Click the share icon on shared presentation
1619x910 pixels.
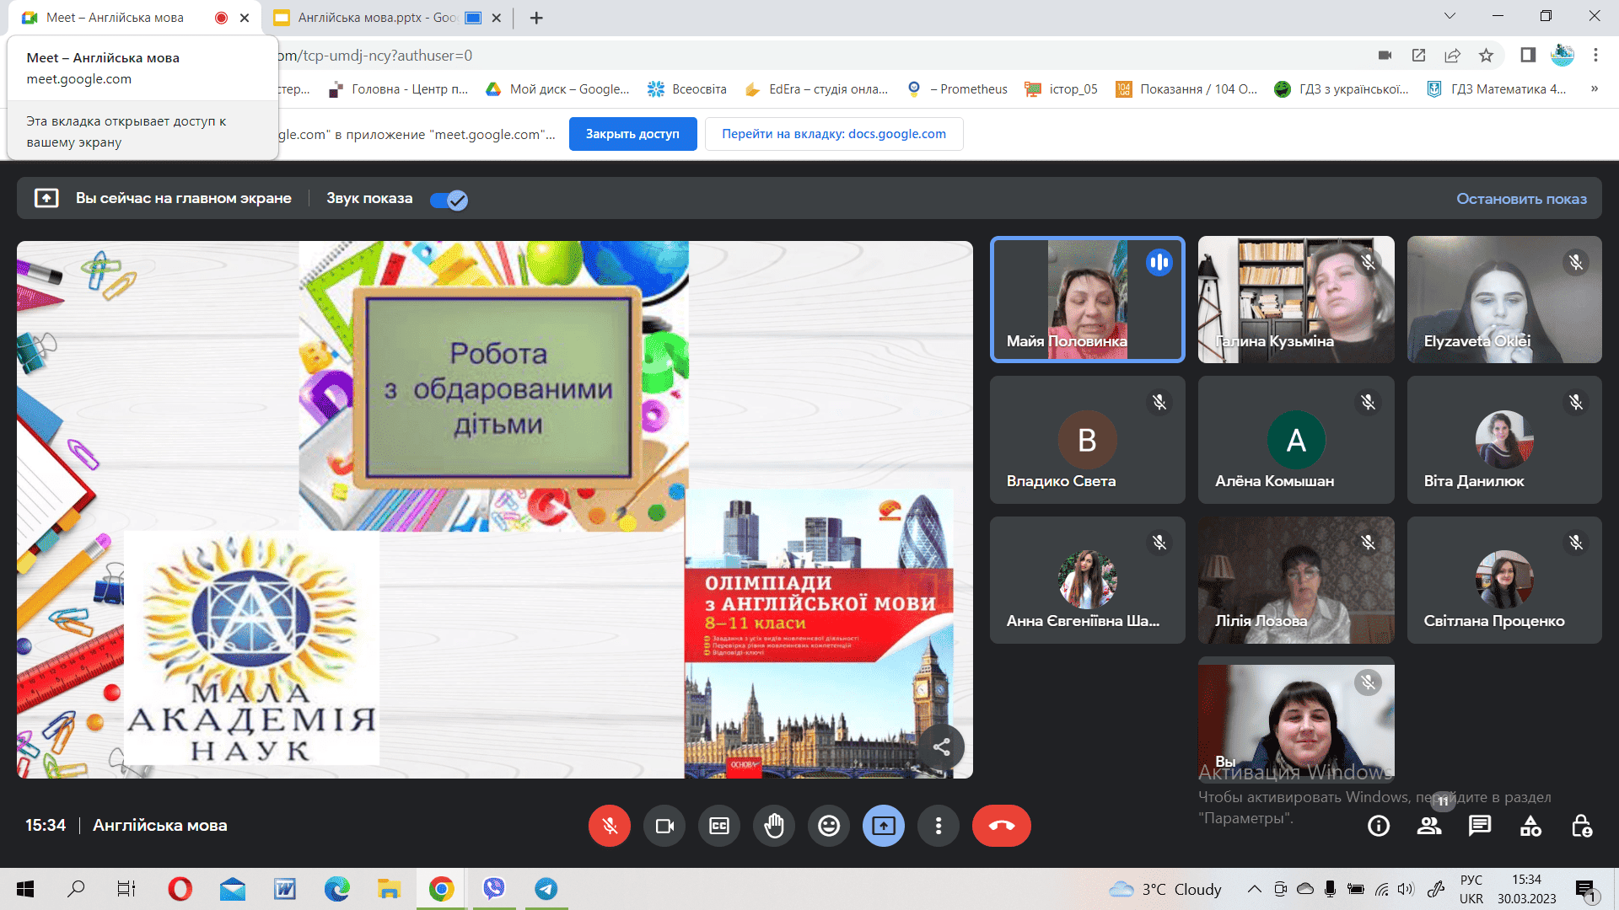(941, 747)
